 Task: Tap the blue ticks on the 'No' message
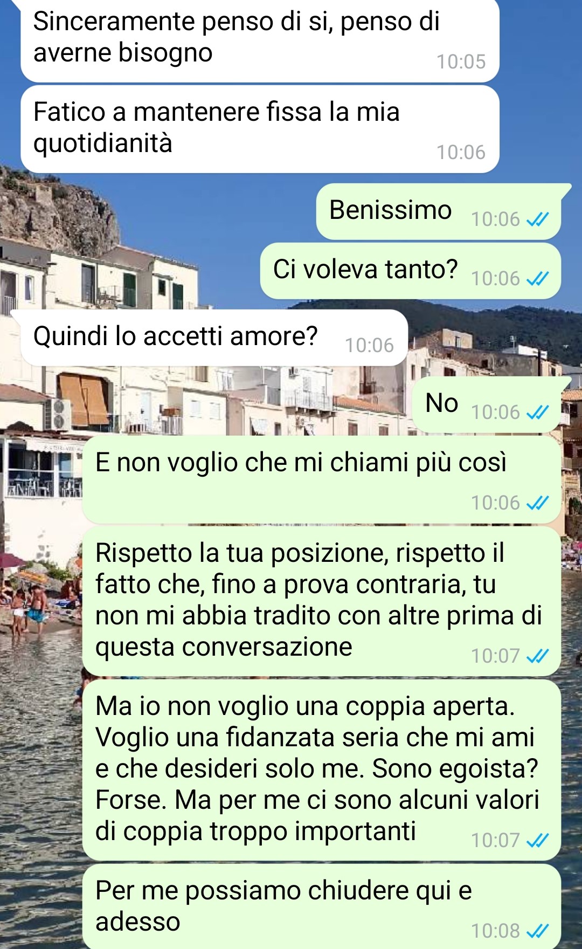tap(537, 412)
